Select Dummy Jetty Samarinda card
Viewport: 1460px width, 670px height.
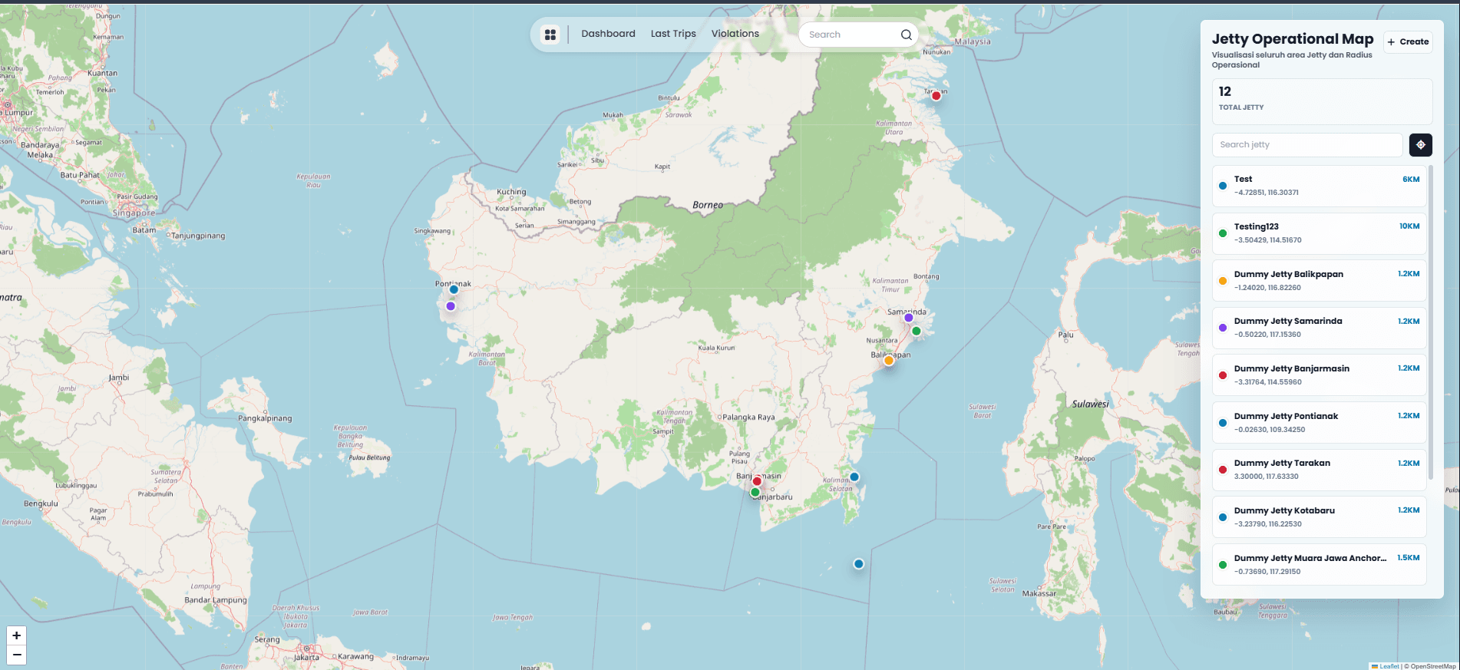(x=1319, y=328)
